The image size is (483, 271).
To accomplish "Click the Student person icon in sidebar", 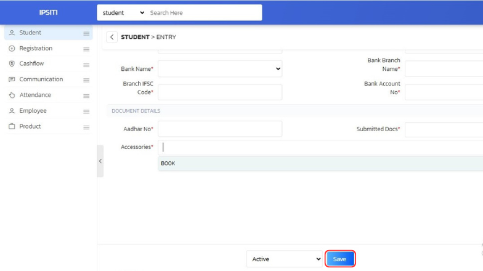I will 12,33.
